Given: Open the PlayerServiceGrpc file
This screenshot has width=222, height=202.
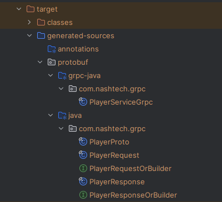Looking at the screenshot, I should 121,102.
